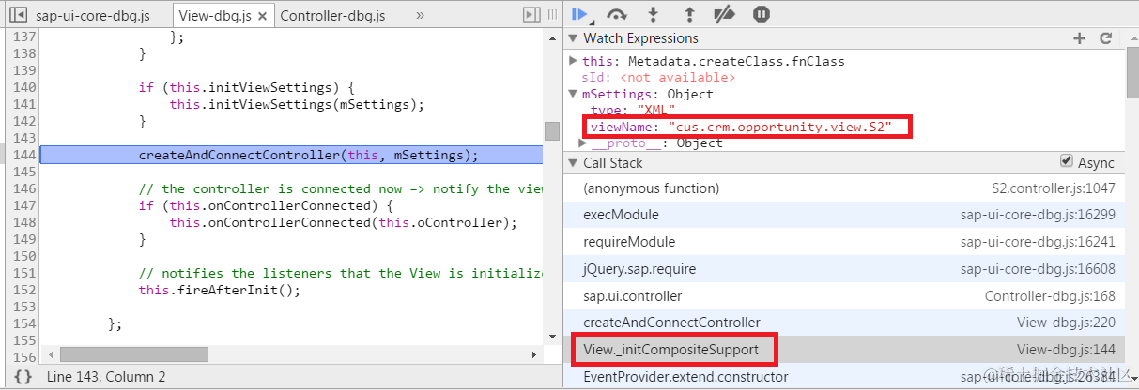The width and height of the screenshot is (1139, 390).
Task: Open sap-ui-core-dbg.js:16241 source link
Action: click(1038, 242)
